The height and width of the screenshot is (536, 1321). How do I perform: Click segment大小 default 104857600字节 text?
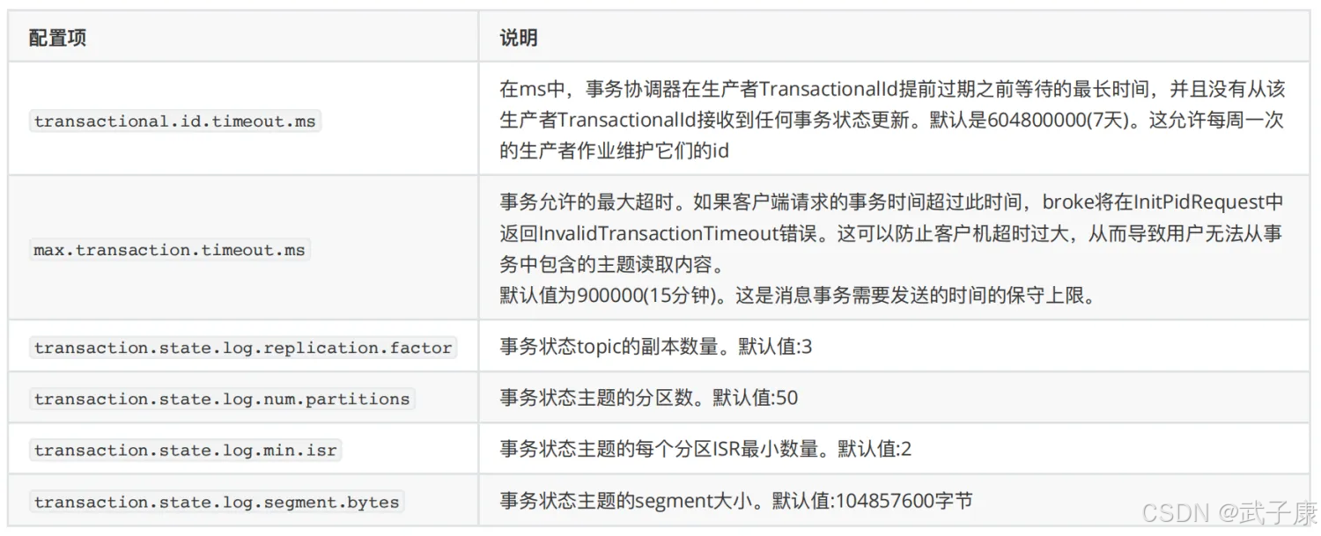click(x=736, y=501)
